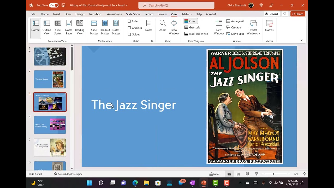Open Macros dialog
Viewport: 334px width, 188px height.
click(x=269, y=26)
